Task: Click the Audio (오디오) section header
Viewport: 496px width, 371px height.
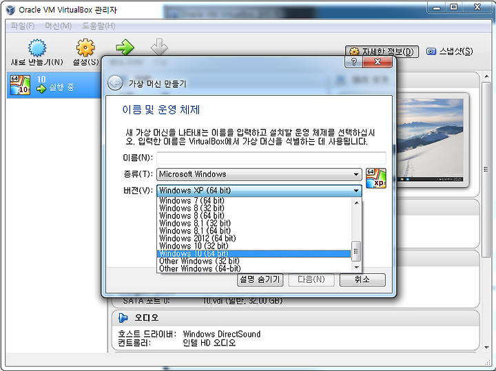Action: (296, 318)
